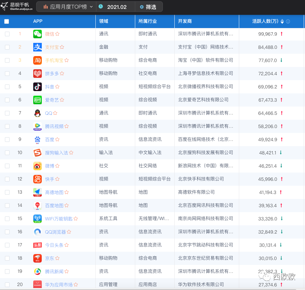Image resolution: width=305 pixels, height=290 pixels.
Task: Click the 所属行业 column header
Action: (x=148, y=21)
